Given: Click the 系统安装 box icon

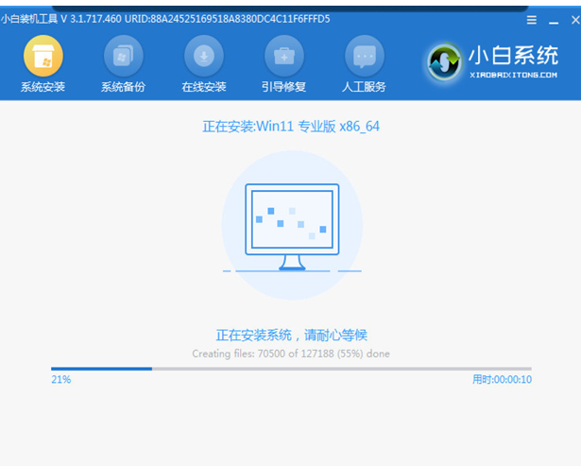Looking at the screenshot, I should tap(43, 56).
